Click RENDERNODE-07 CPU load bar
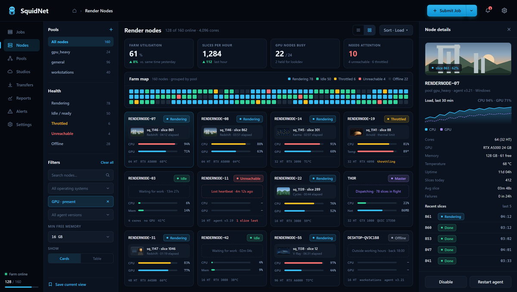Image resolution: width=517 pixels, height=292 pixels. click(x=157, y=144)
